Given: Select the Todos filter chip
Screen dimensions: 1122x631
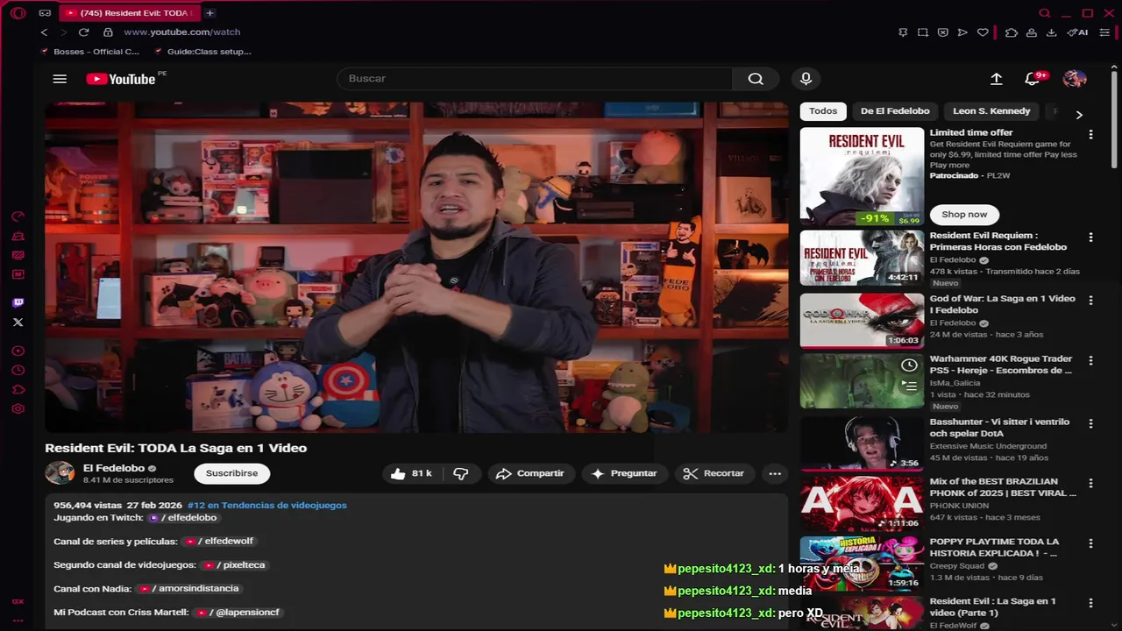Looking at the screenshot, I should tap(823, 111).
